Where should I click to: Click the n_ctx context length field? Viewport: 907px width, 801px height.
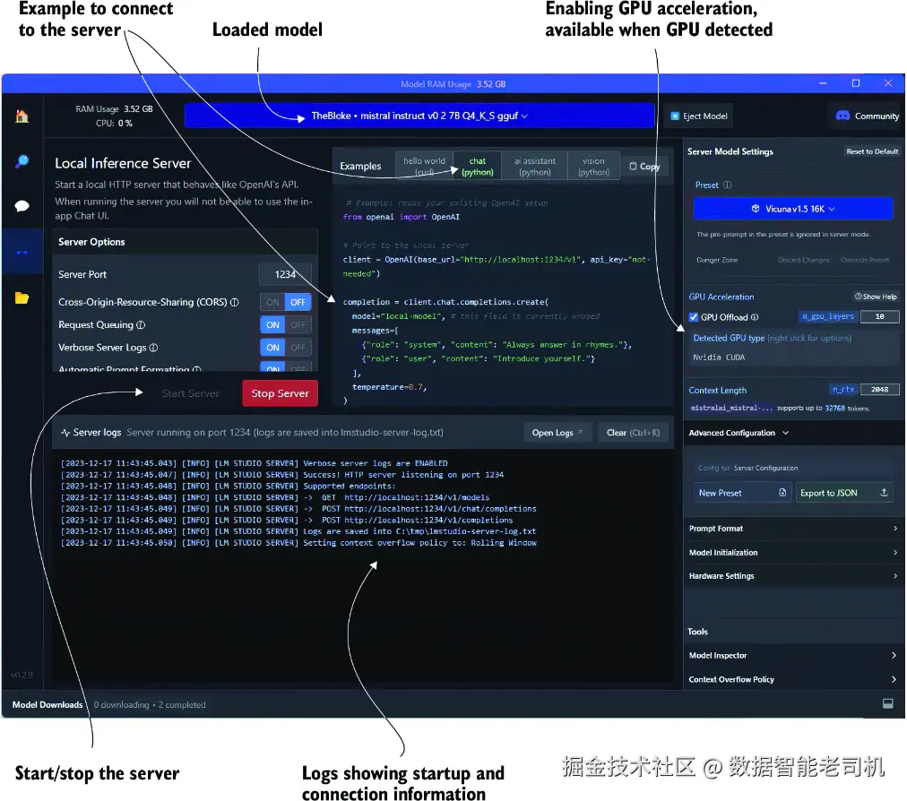[879, 389]
